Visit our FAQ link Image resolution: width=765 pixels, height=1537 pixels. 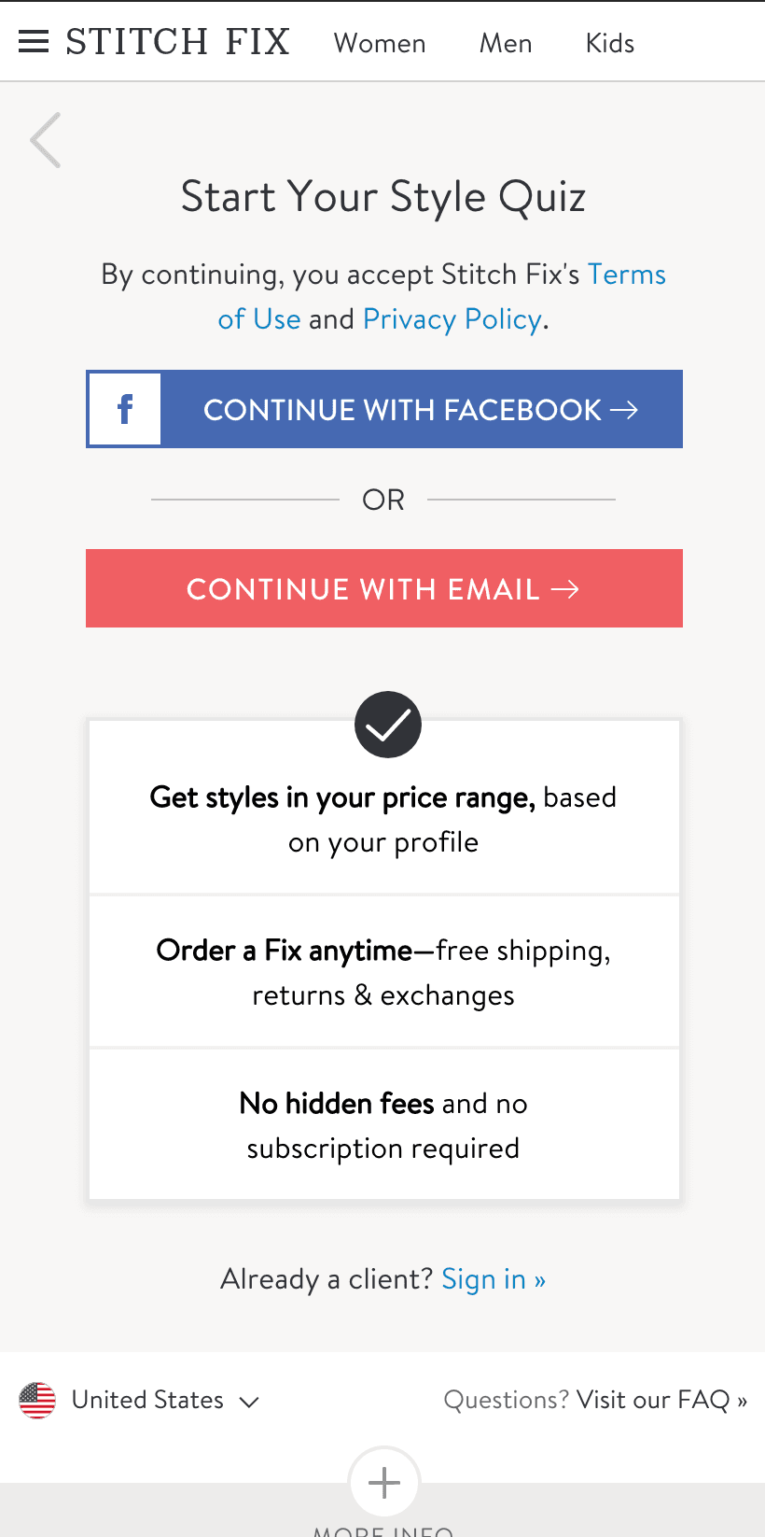tap(662, 1400)
